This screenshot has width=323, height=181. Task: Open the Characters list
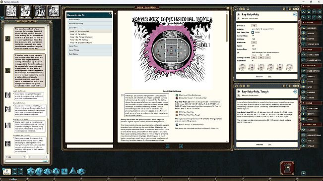pos(311,55)
